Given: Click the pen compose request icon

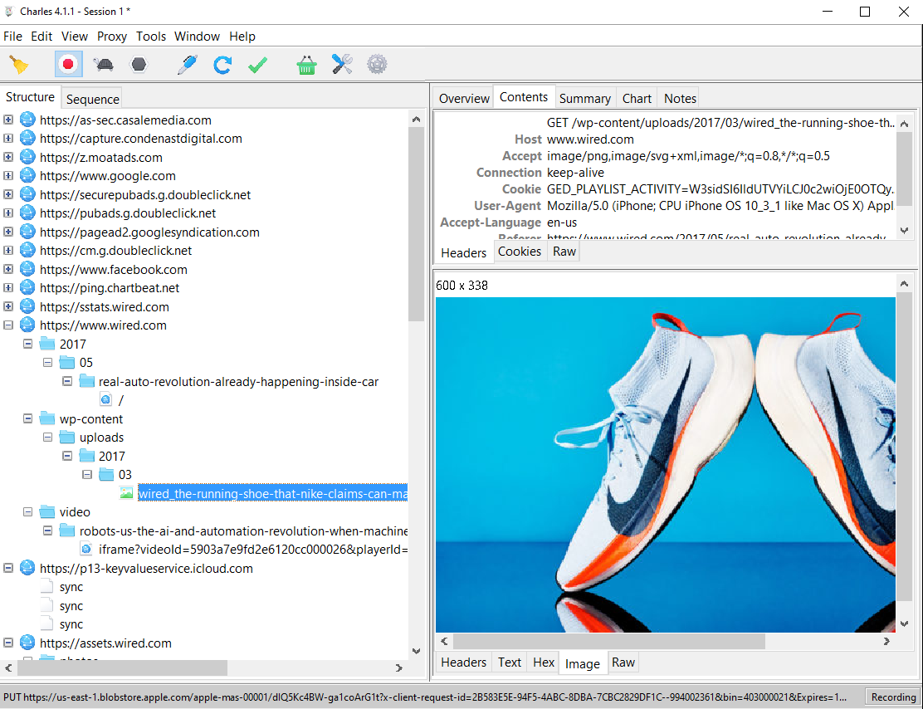Looking at the screenshot, I should [x=188, y=64].
